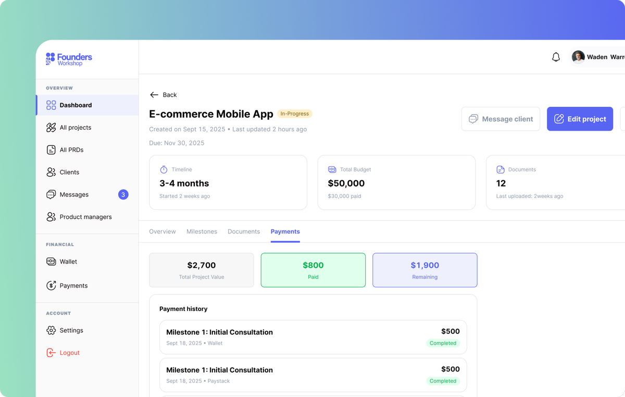
Task: Click the Messages unread count badge
Action: (123, 194)
